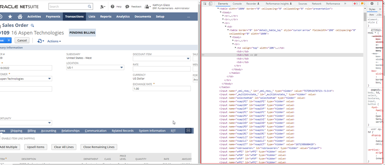Switch to the DevTools Sources tab
This screenshot has height=165, width=385.
[x=303, y=4]
